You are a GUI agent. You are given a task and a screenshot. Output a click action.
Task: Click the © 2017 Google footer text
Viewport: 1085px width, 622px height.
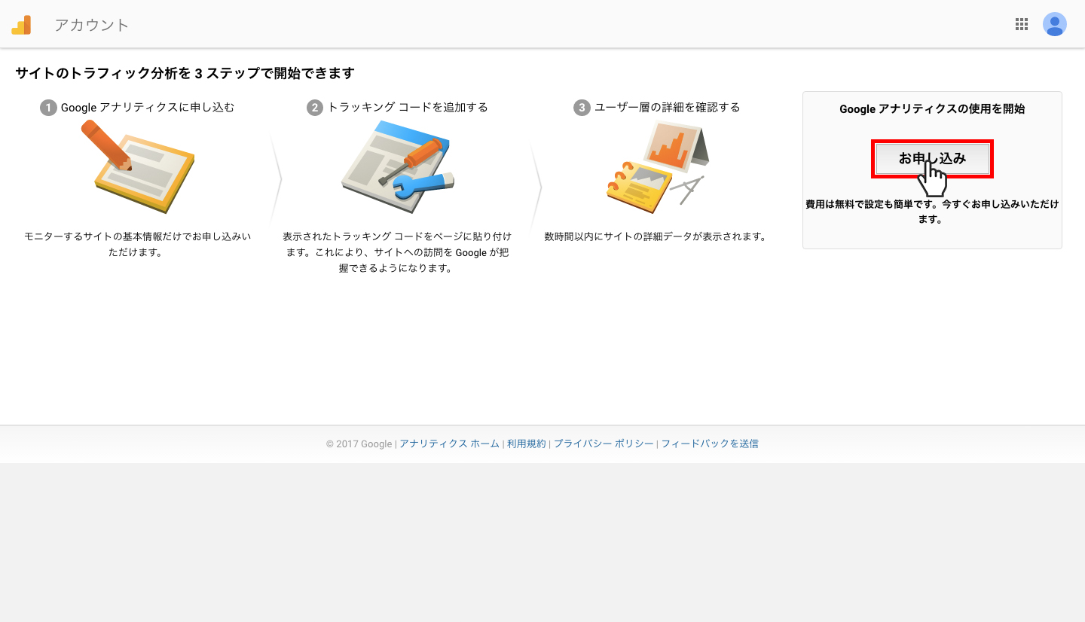(x=359, y=444)
